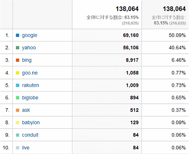Click the 0.09% percentage value
Screen dimensions: 189x154
pos(178,122)
